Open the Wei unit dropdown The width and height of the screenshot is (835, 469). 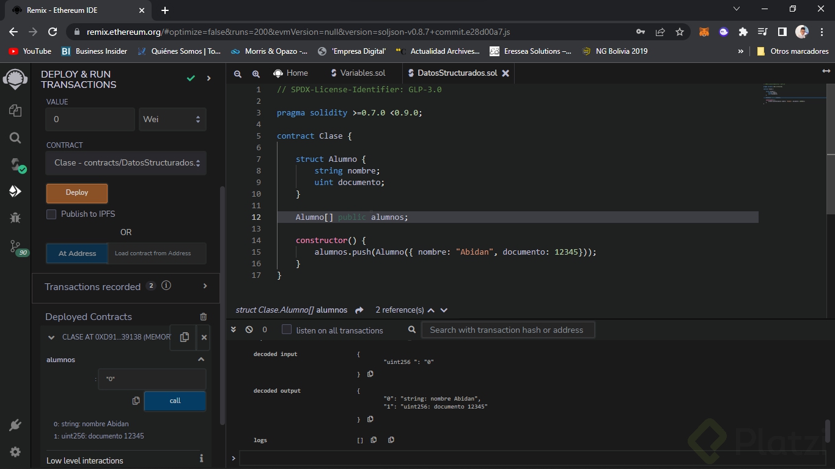[172, 120]
